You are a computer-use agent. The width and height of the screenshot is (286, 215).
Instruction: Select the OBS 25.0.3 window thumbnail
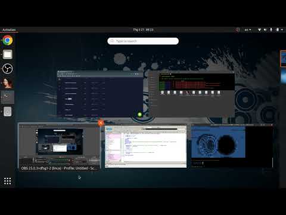pyautogui.click(x=60, y=146)
